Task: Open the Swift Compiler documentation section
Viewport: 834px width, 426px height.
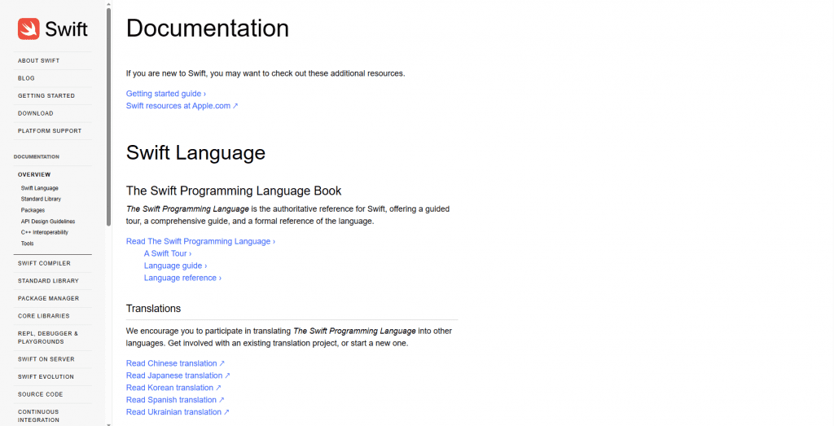Action: [x=44, y=263]
